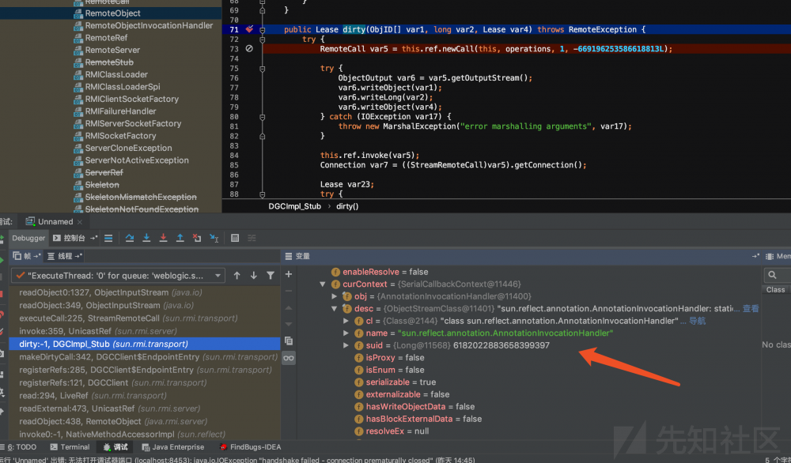Click the Step Into debugger icon
This screenshot has width=791, height=463.
coord(147,238)
